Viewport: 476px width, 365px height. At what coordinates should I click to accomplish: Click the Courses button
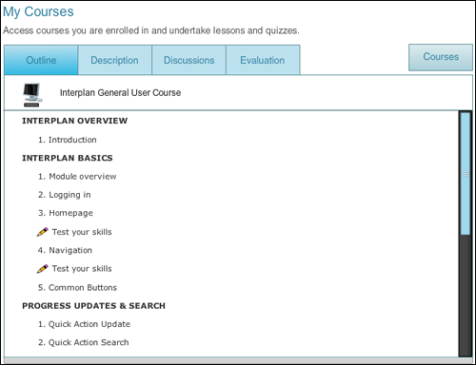coord(441,57)
